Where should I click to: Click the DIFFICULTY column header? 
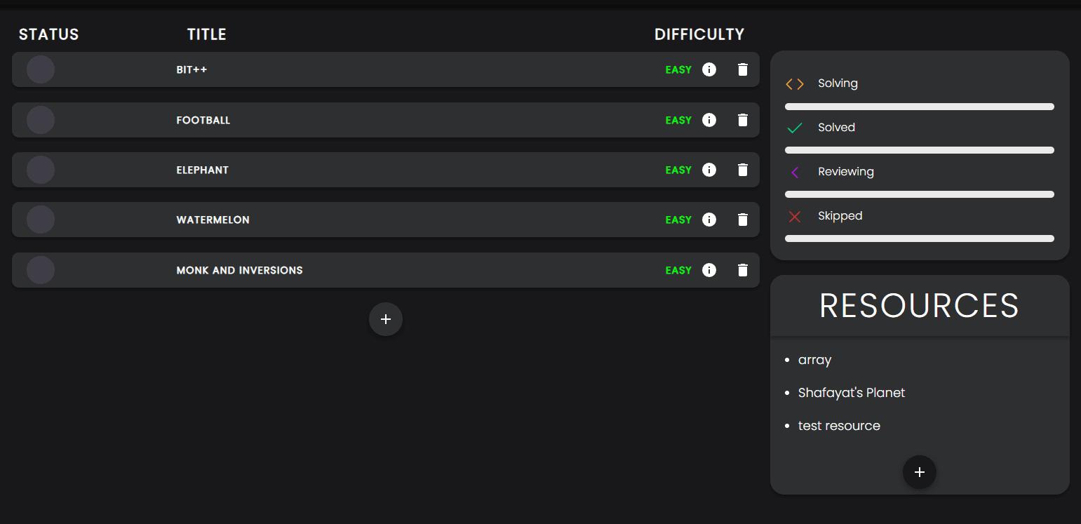699,34
